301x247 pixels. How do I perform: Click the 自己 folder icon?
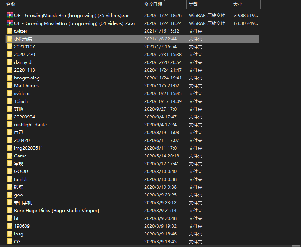tap(10, 133)
